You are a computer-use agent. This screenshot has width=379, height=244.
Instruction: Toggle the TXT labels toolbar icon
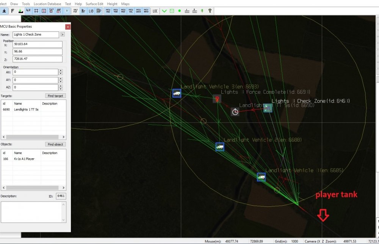[52, 11]
